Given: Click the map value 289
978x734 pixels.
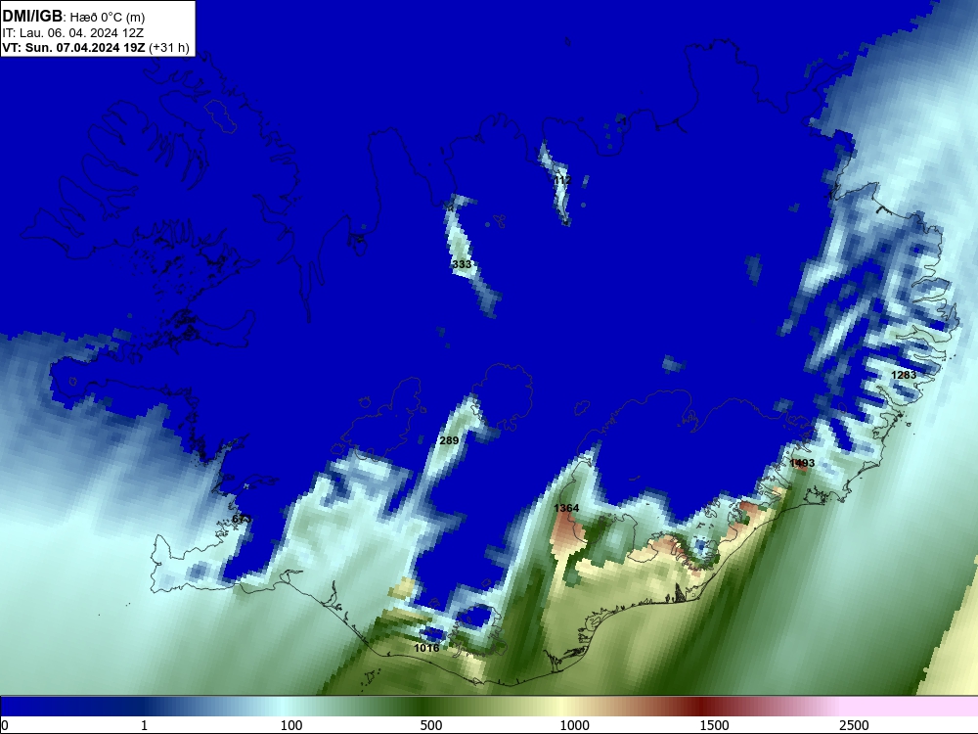Looking at the screenshot, I should (x=449, y=440).
